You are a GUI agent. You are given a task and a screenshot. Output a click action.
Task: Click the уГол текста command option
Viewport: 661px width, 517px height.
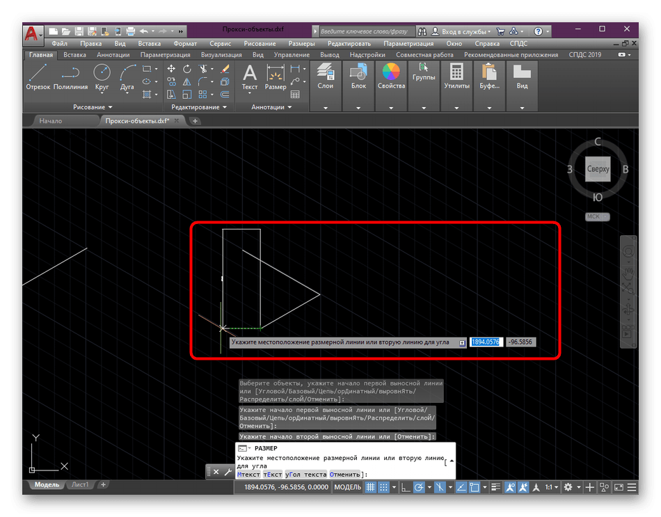click(x=305, y=475)
